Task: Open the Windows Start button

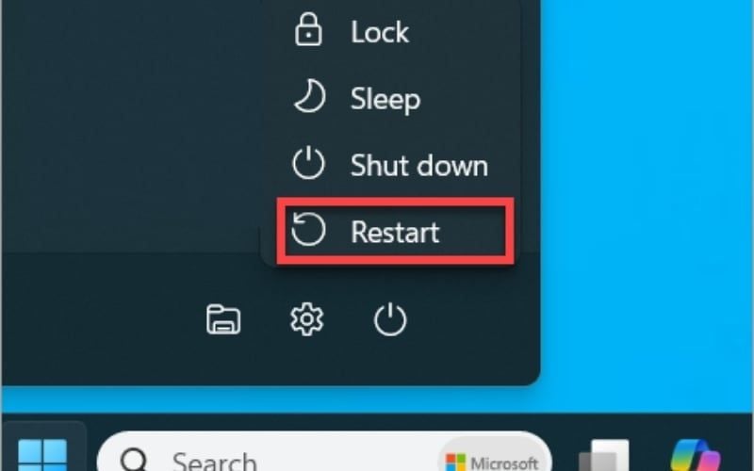Action: pos(42,454)
